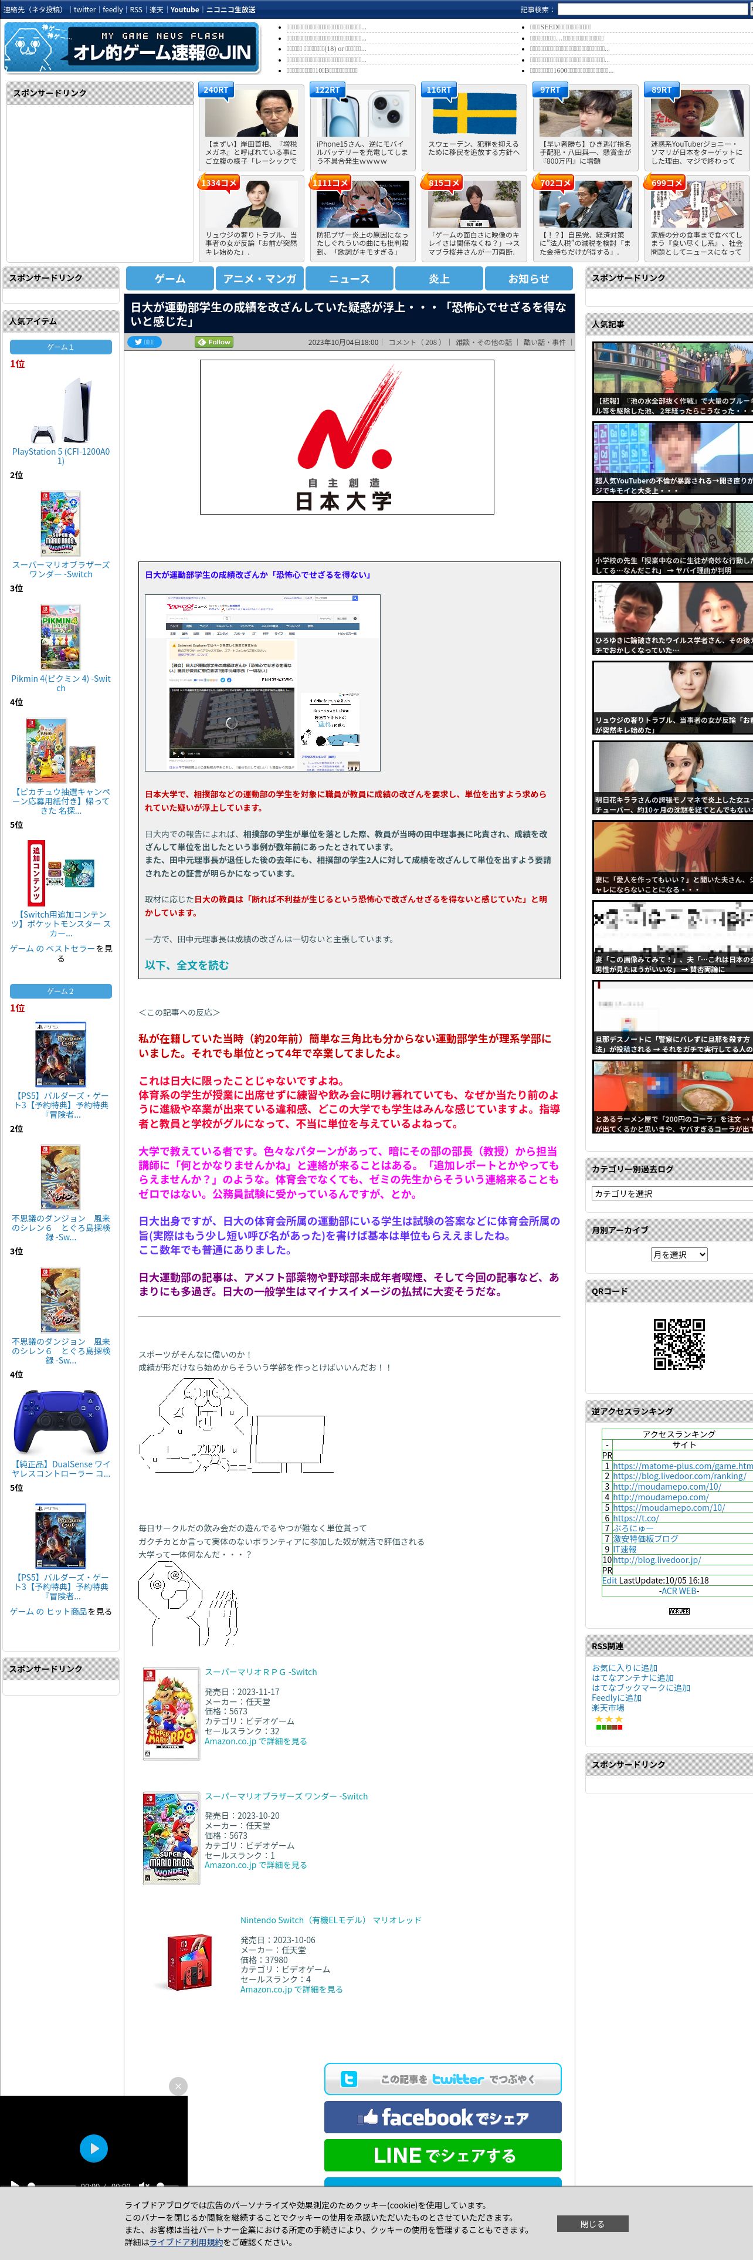753x2260 pixels.
Task: Click the Nihon University logo image
Action: click(x=347, y=437)
